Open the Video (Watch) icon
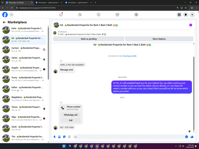 pos(99,14)
